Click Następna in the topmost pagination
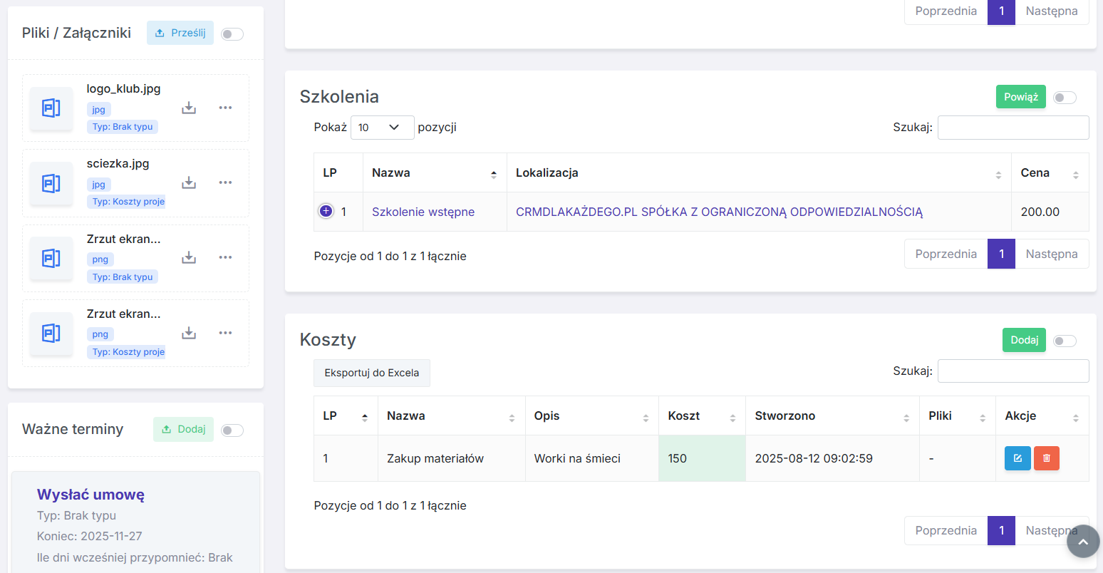Viewport: 1103px width, 573px height. pyautogui.click(x=1052, y=11)
